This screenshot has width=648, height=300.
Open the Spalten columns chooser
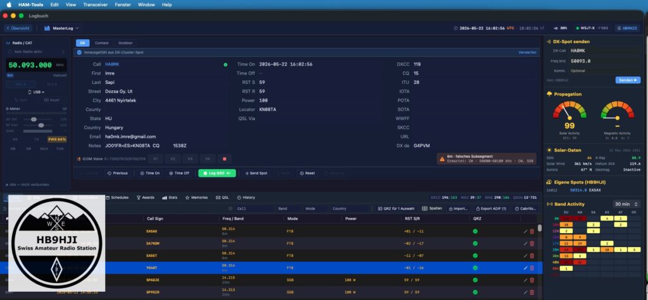coord(432,209)
